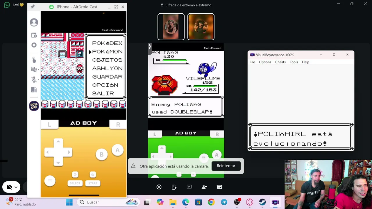Toggle the touch control hand icon
The height and width of the screenshot is (209, 372).
pos(34,60)
